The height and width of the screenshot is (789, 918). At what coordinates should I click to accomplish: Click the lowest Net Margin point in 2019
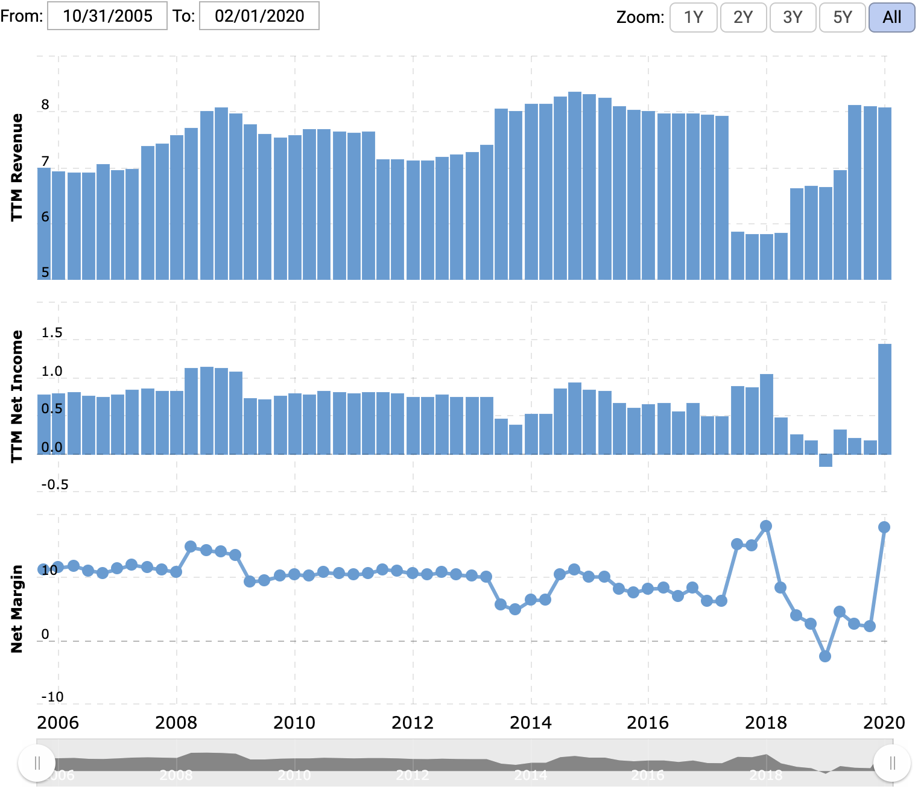click(825, 656)
